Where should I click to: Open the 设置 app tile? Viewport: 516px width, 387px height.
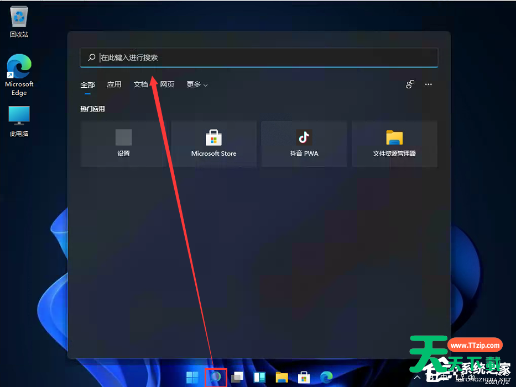(x=123, y=144)
